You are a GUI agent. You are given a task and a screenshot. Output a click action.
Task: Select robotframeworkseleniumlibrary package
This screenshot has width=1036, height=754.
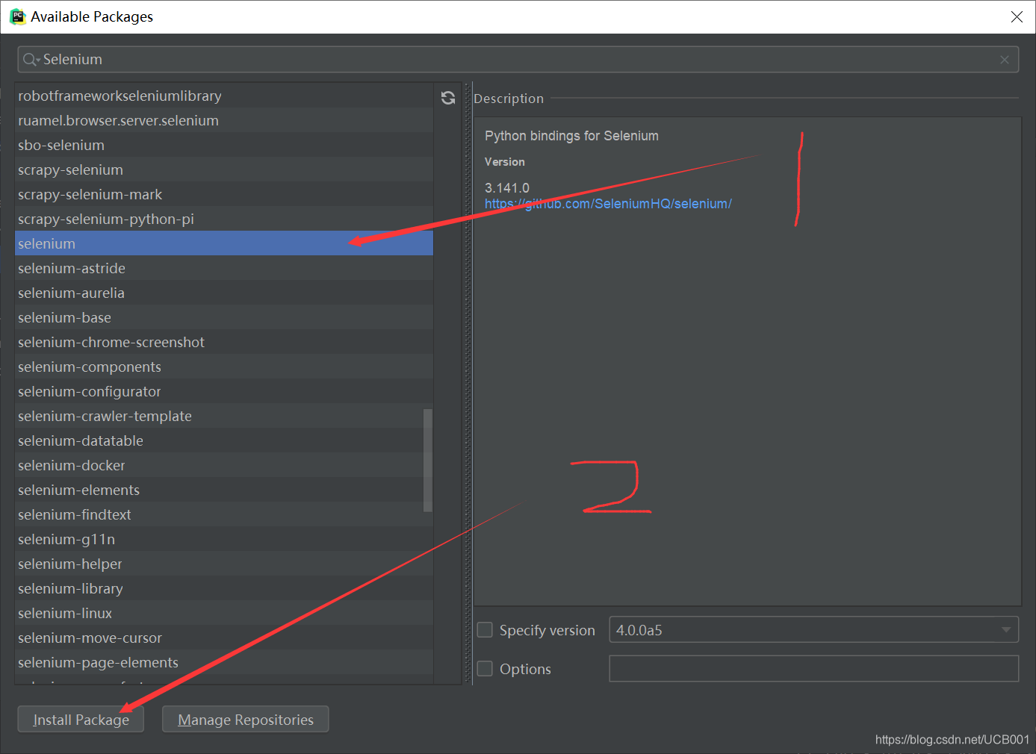[x=224, y=96]
